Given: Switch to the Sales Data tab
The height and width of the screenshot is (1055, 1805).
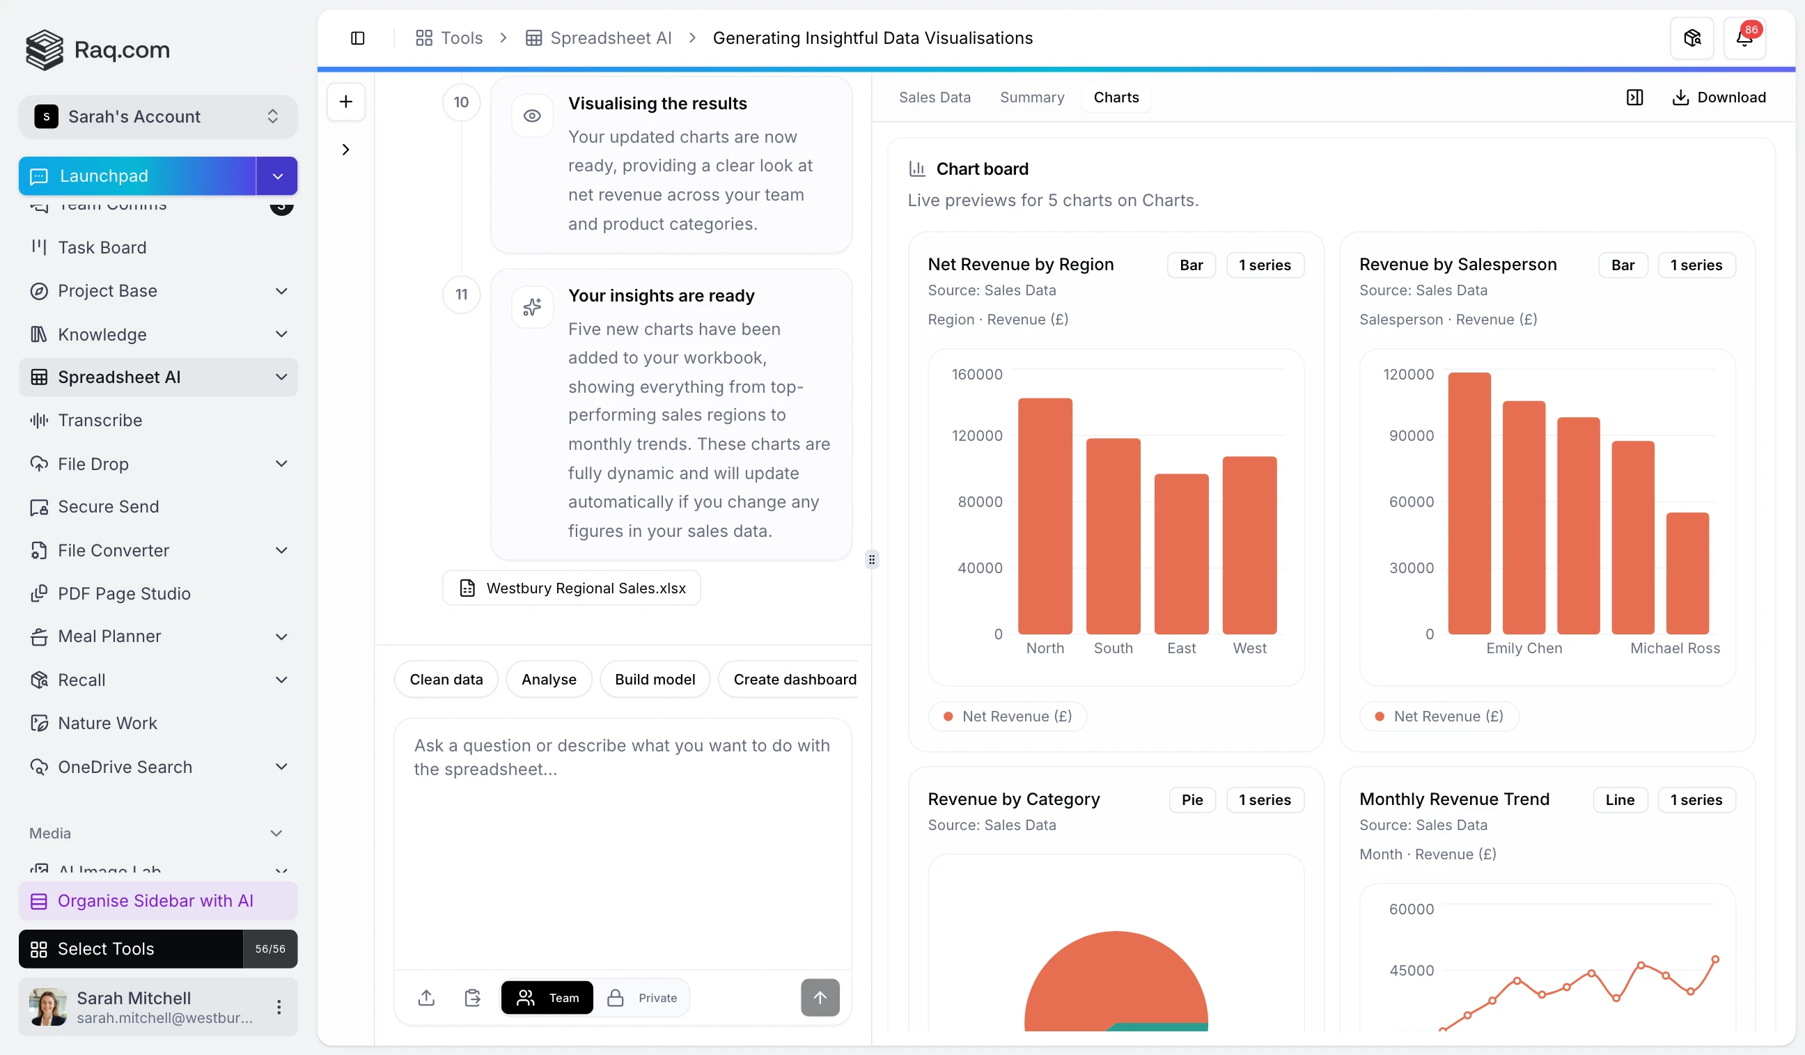Looking at the screenshot, I should coord(934,97).
